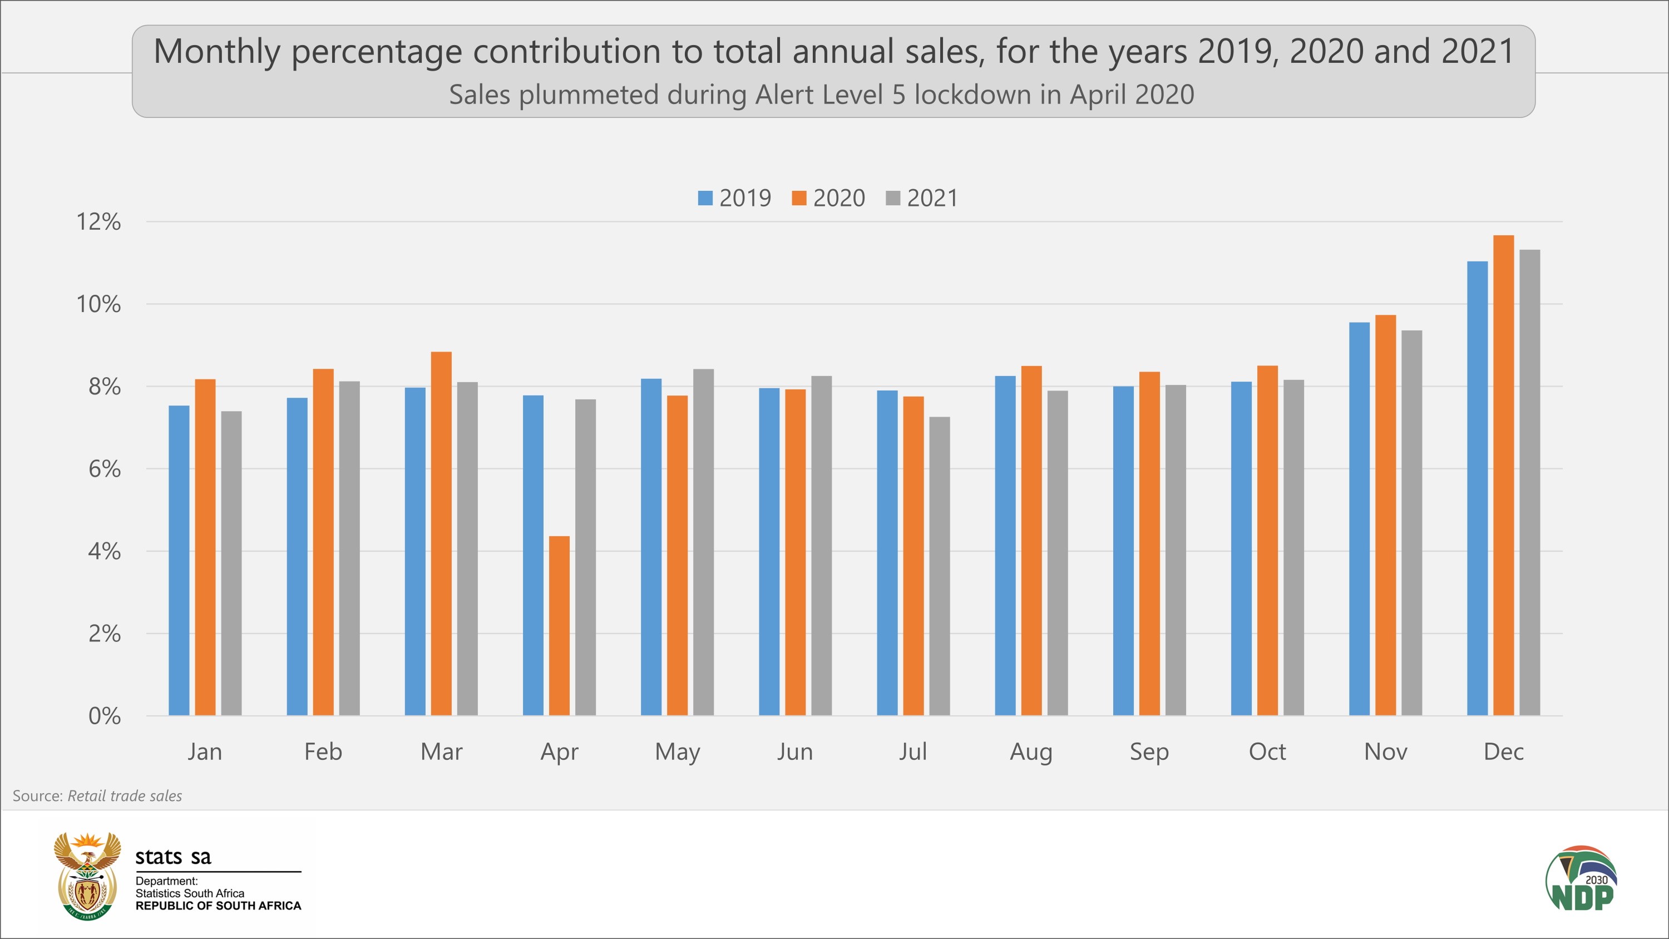Screen dimensions: 1669x939
Task: Click the grey 2021 legend swatch
Action: click(893, 198)
